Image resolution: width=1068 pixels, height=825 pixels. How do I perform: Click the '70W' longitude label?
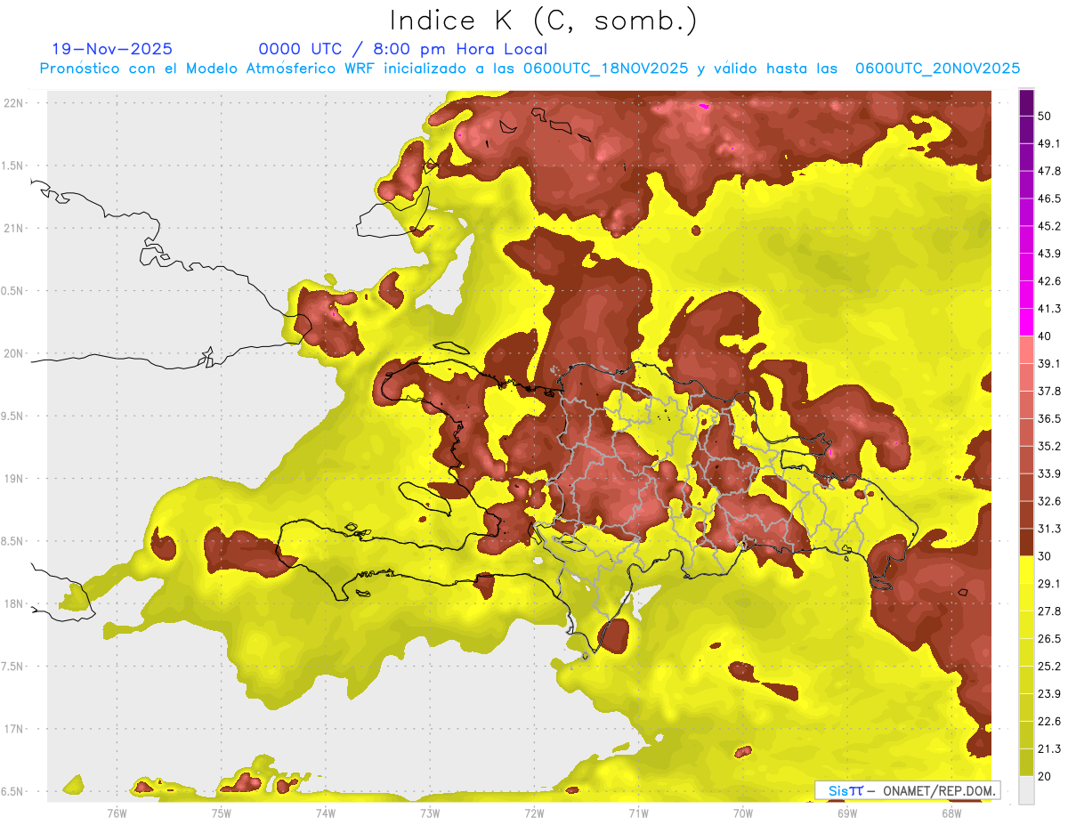742,813
